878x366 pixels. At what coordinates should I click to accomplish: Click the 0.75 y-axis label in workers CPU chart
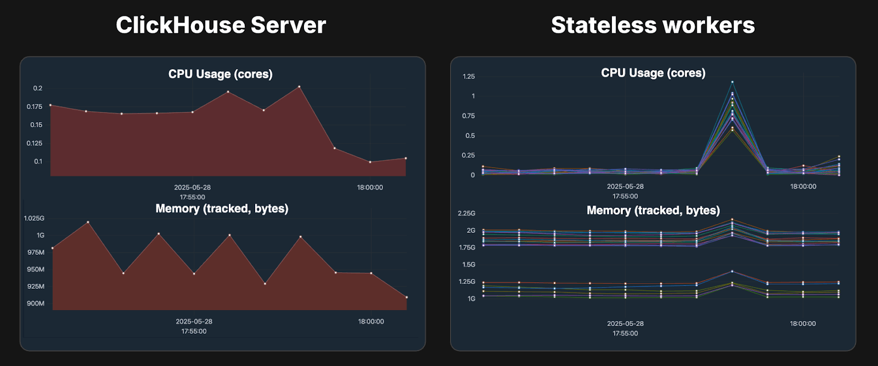[468, 116]
